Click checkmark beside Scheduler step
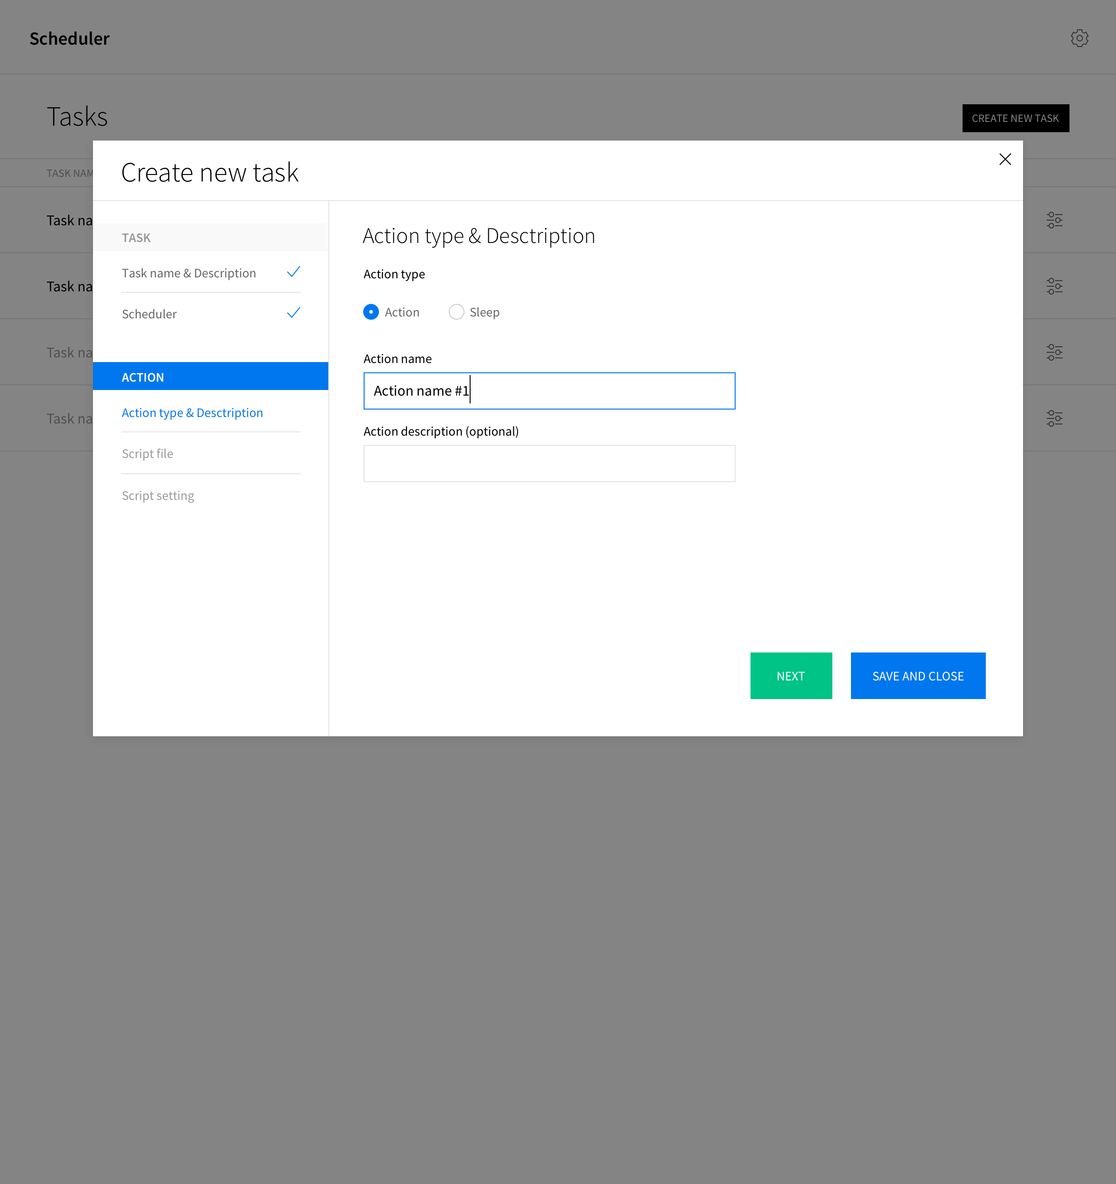 pos(293,313)
